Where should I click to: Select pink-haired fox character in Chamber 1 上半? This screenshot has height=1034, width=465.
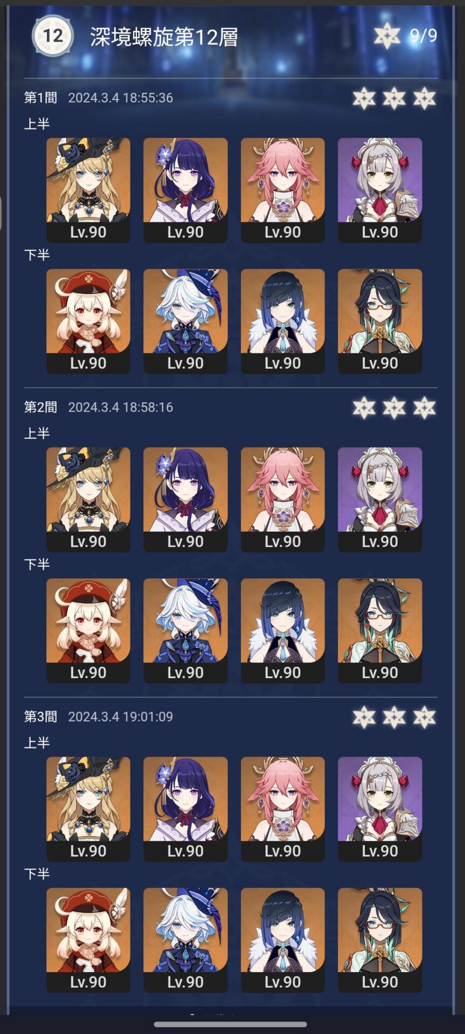pos(282,190)
